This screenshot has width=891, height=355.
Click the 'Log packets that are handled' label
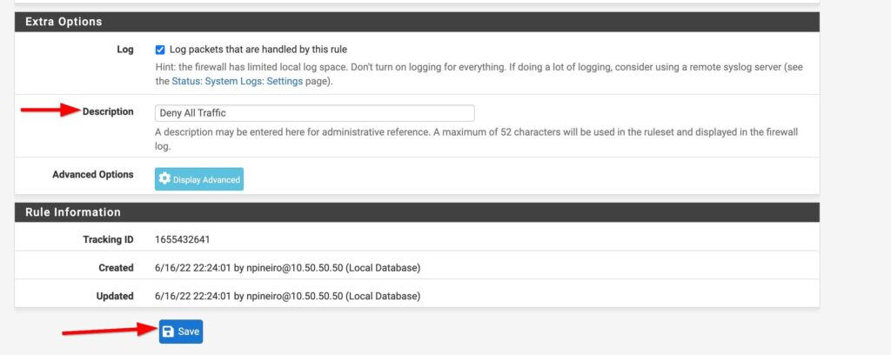pos(258,50)
